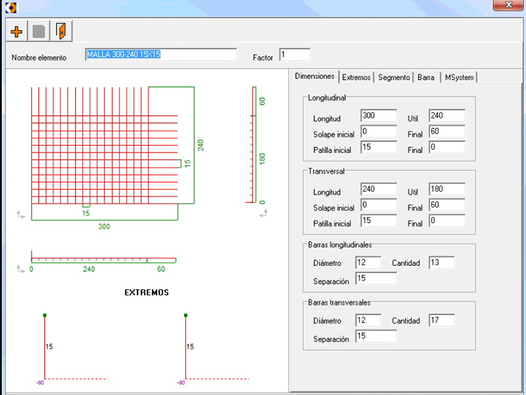The height and width of the screenshot is (395, 526).
Task: Click the Barras transversales Separación field
Action: (x=376, y=336)
